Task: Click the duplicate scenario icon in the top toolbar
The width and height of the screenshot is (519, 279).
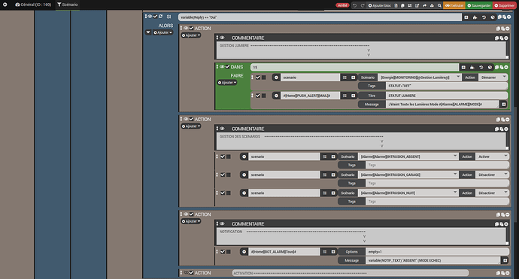Action: click(403, 5)
